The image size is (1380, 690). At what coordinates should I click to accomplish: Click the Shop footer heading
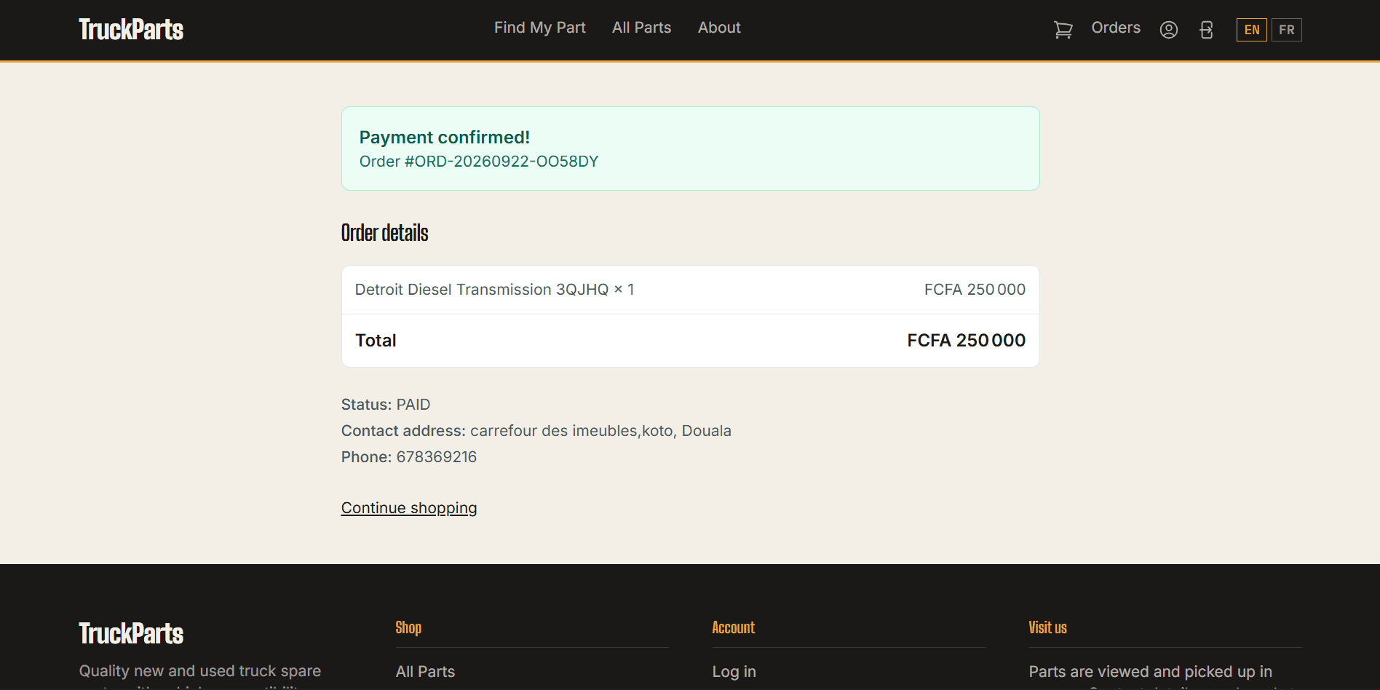[408, 627]
